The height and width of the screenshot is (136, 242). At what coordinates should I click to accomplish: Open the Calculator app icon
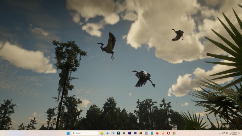pyautogui.click(x=146, y=133)
